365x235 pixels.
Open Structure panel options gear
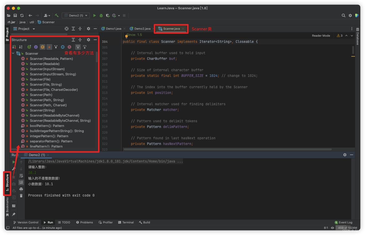pos(89,40)
